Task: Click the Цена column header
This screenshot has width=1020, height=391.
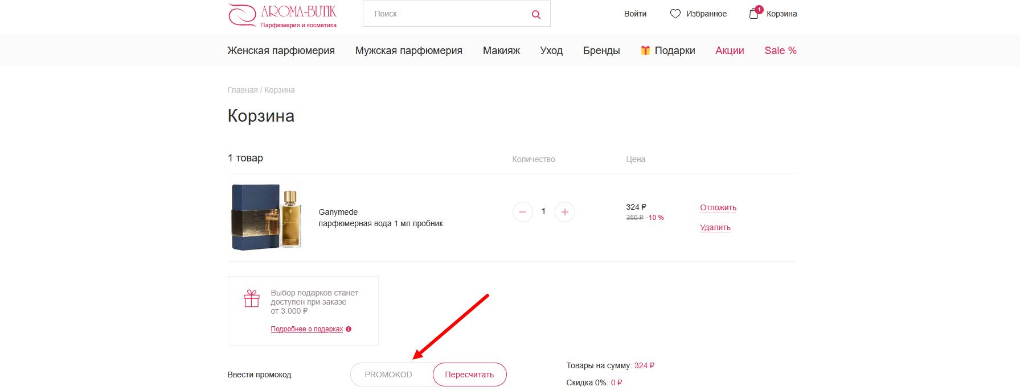Action: pos(636,159)
